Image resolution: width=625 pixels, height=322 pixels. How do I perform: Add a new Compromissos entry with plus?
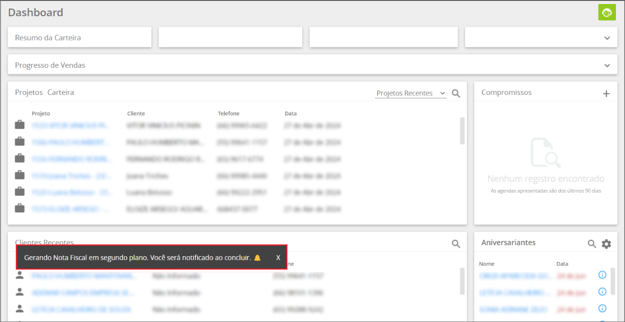[x=606, y=93]
